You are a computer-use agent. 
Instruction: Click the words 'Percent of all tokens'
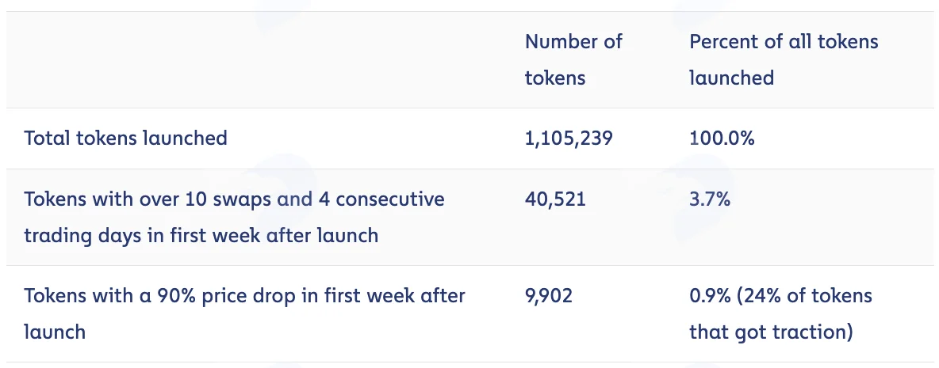click(784, 42)
